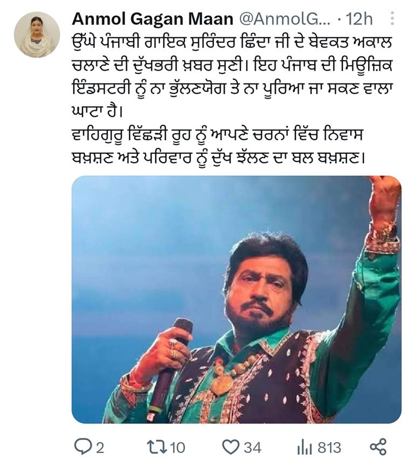Image resolution: width=415 pixels, height=459 pixels.
Task: Open Anmol Gagan Maan's round profile avatar
Action: coord(37,34)
